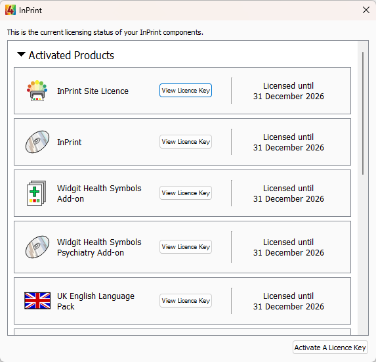Collapse the Activated Products section
This screenshot has width=376, height=362.
click(x=21, y=55)
